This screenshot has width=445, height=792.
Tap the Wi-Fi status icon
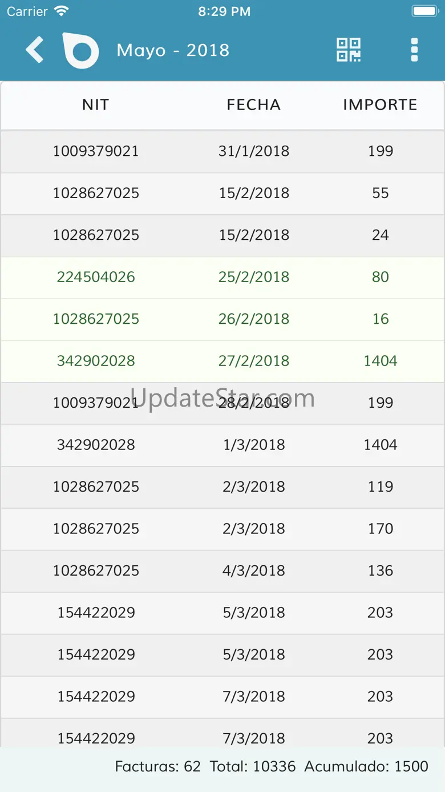pyautogui.click(x=61, y=11)
